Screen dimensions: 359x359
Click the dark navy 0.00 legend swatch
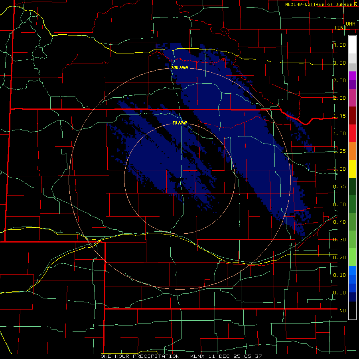point(352,297)
